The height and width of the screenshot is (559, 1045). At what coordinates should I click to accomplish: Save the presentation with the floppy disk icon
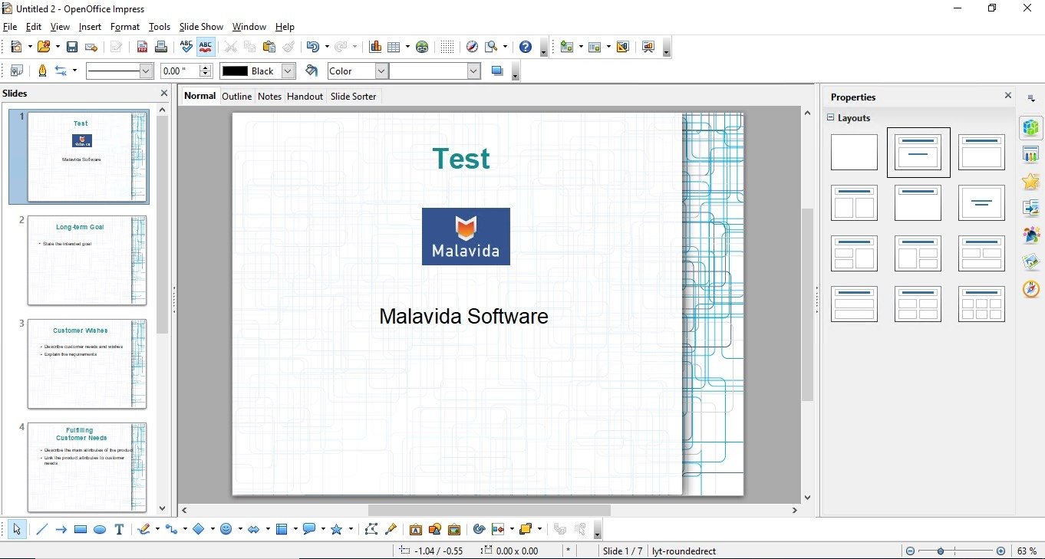click(x=71, y=47)
